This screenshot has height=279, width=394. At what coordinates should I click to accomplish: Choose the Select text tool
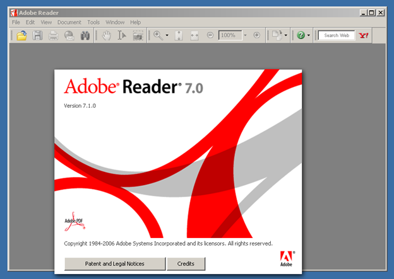coord(122,36)
